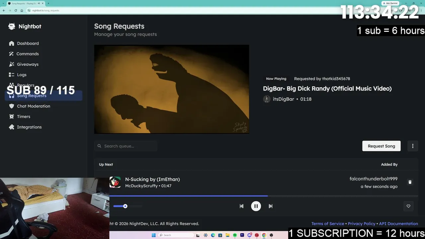The image size is (425, 239).
Task: Click the Chat Moderation shield icon
Action: coord(12,106)
